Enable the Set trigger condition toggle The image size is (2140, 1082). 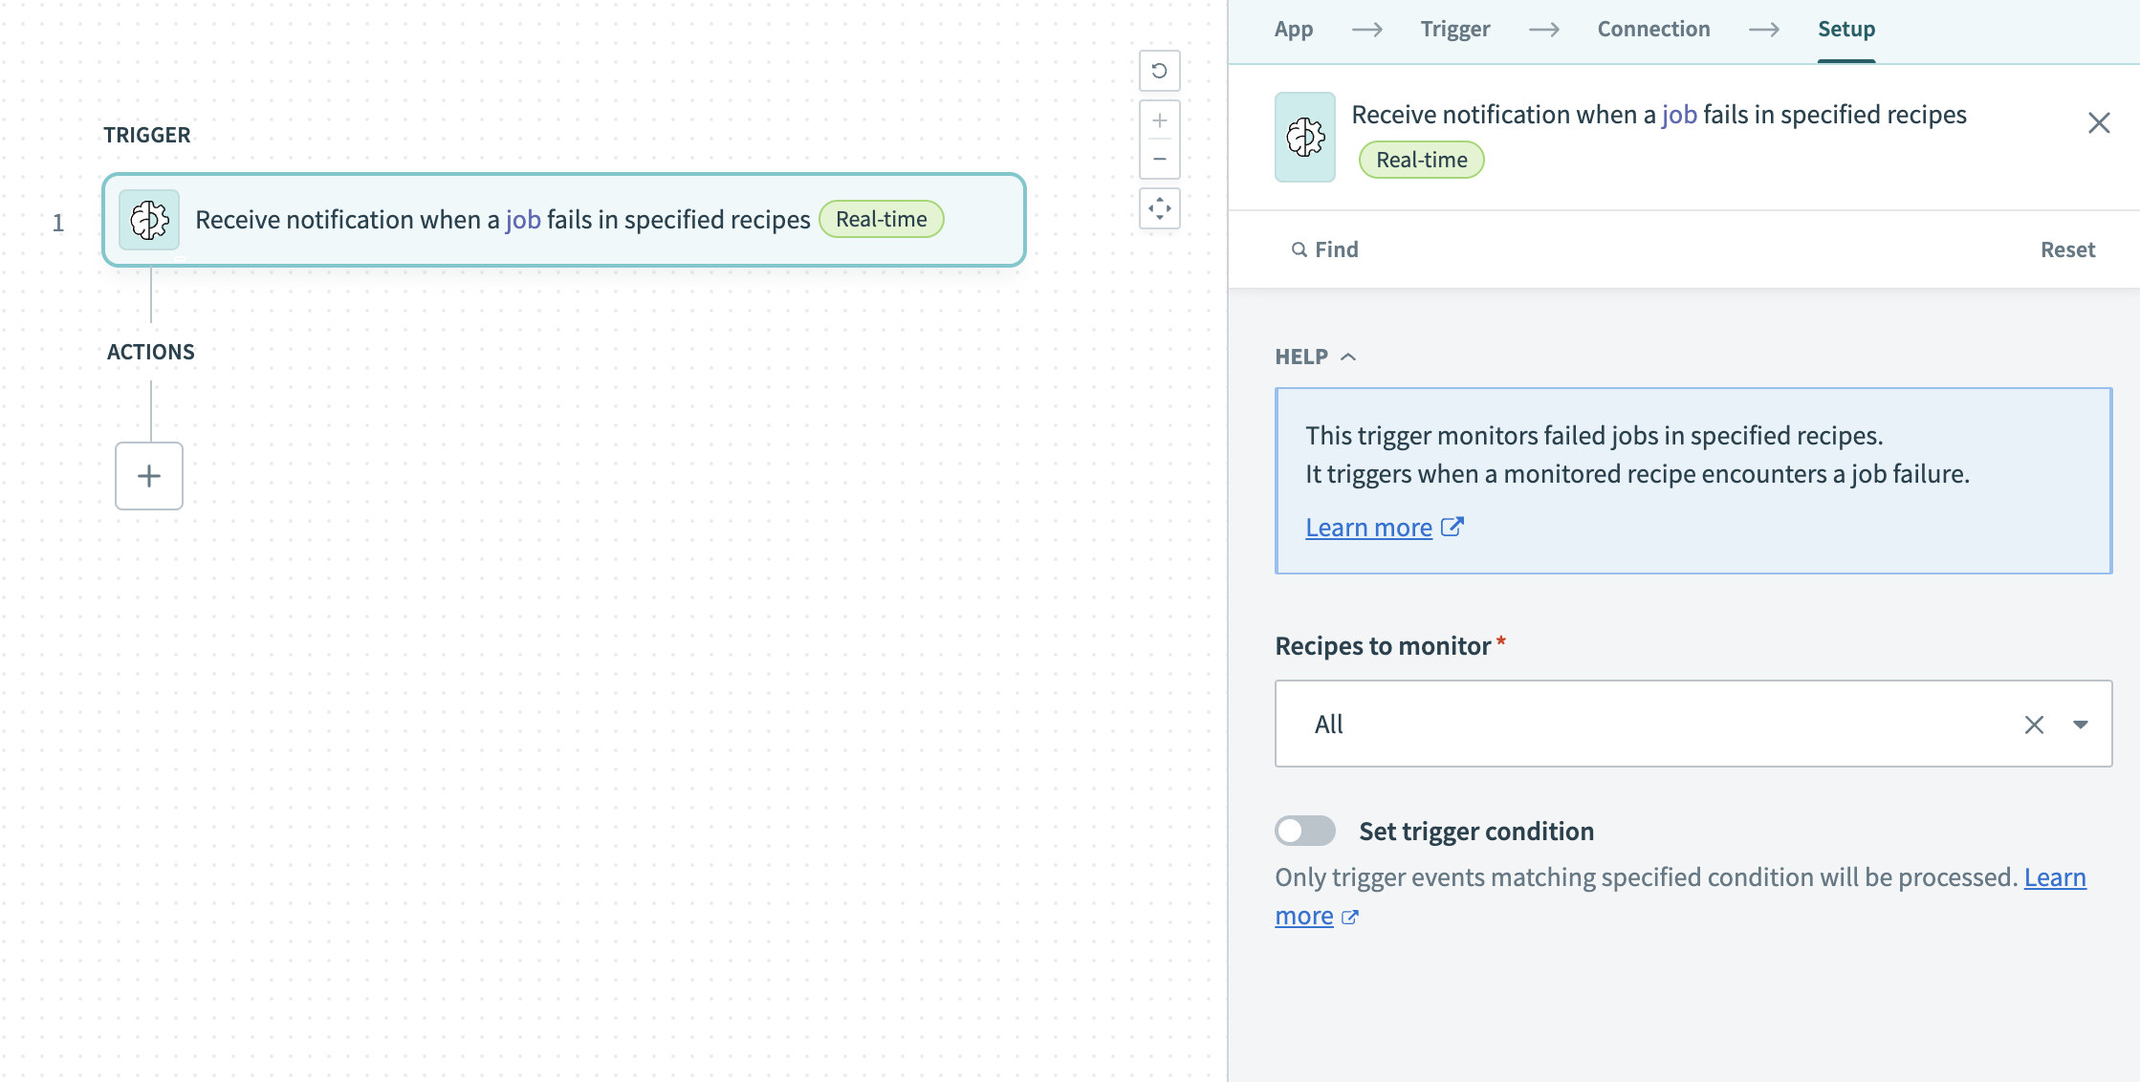pos(1304,831)
